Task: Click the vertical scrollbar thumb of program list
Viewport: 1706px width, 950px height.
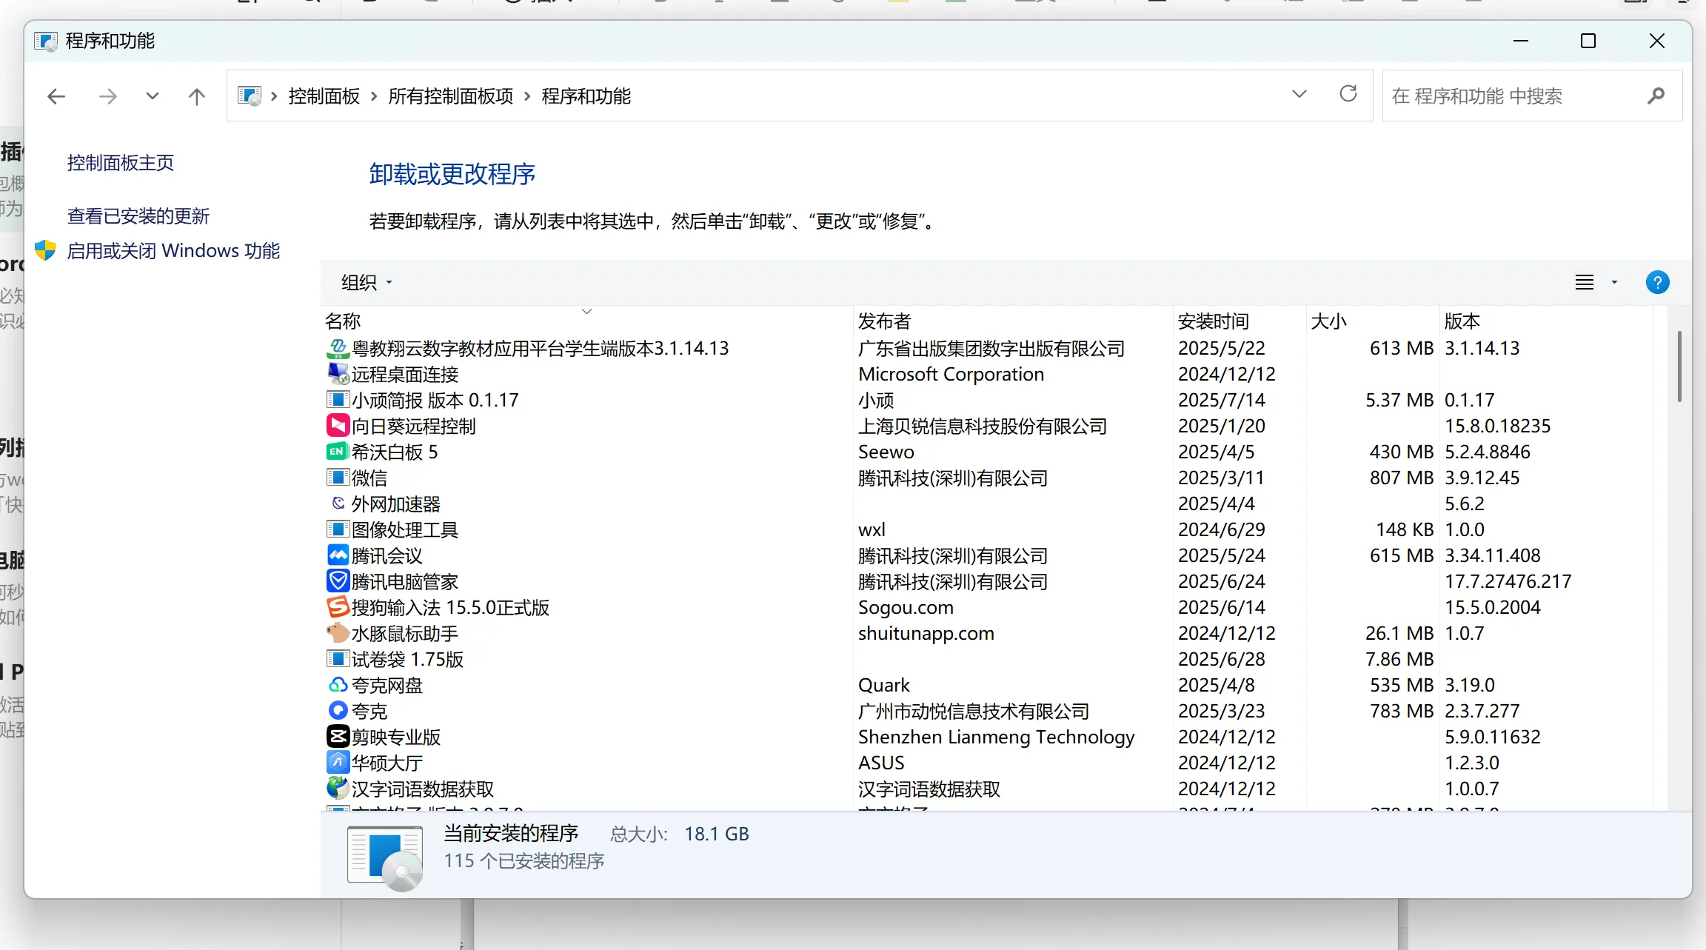Action: click(1679, 367)
